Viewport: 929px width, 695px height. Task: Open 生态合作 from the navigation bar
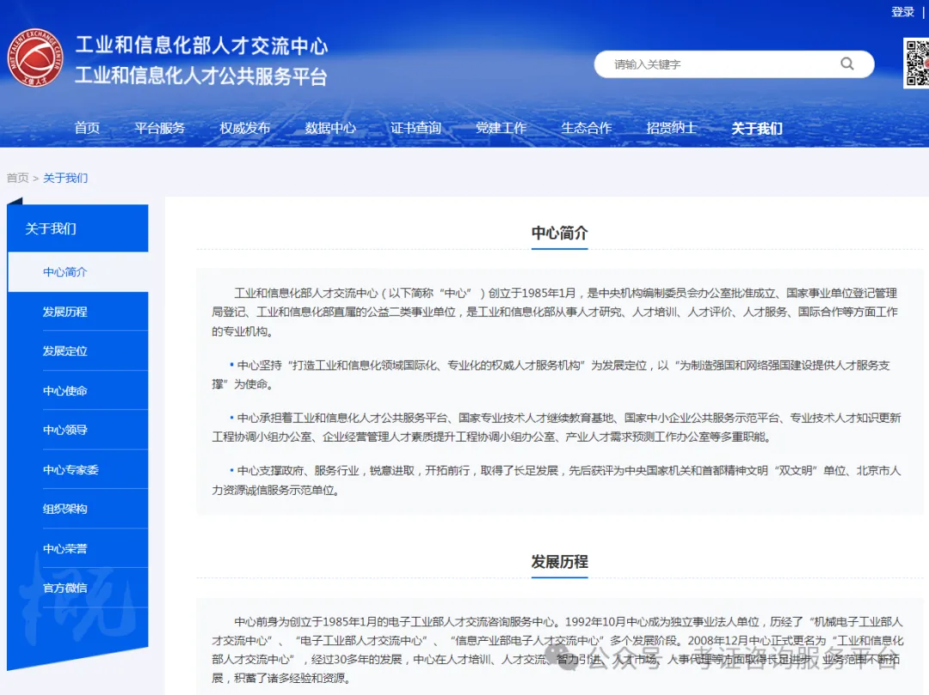(586, 128)
